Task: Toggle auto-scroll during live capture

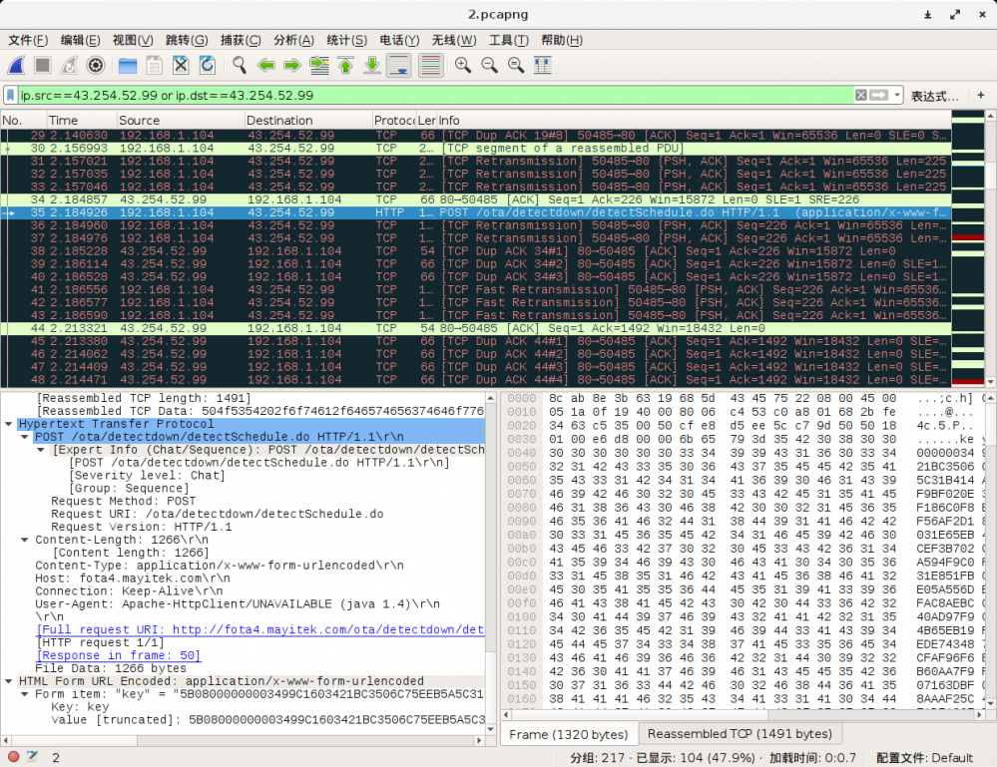Action: 398,66
